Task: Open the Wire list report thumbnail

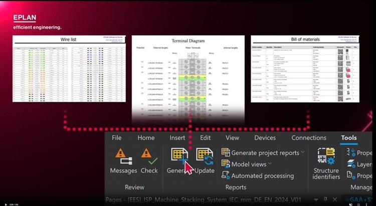Action: click(69, 69)
